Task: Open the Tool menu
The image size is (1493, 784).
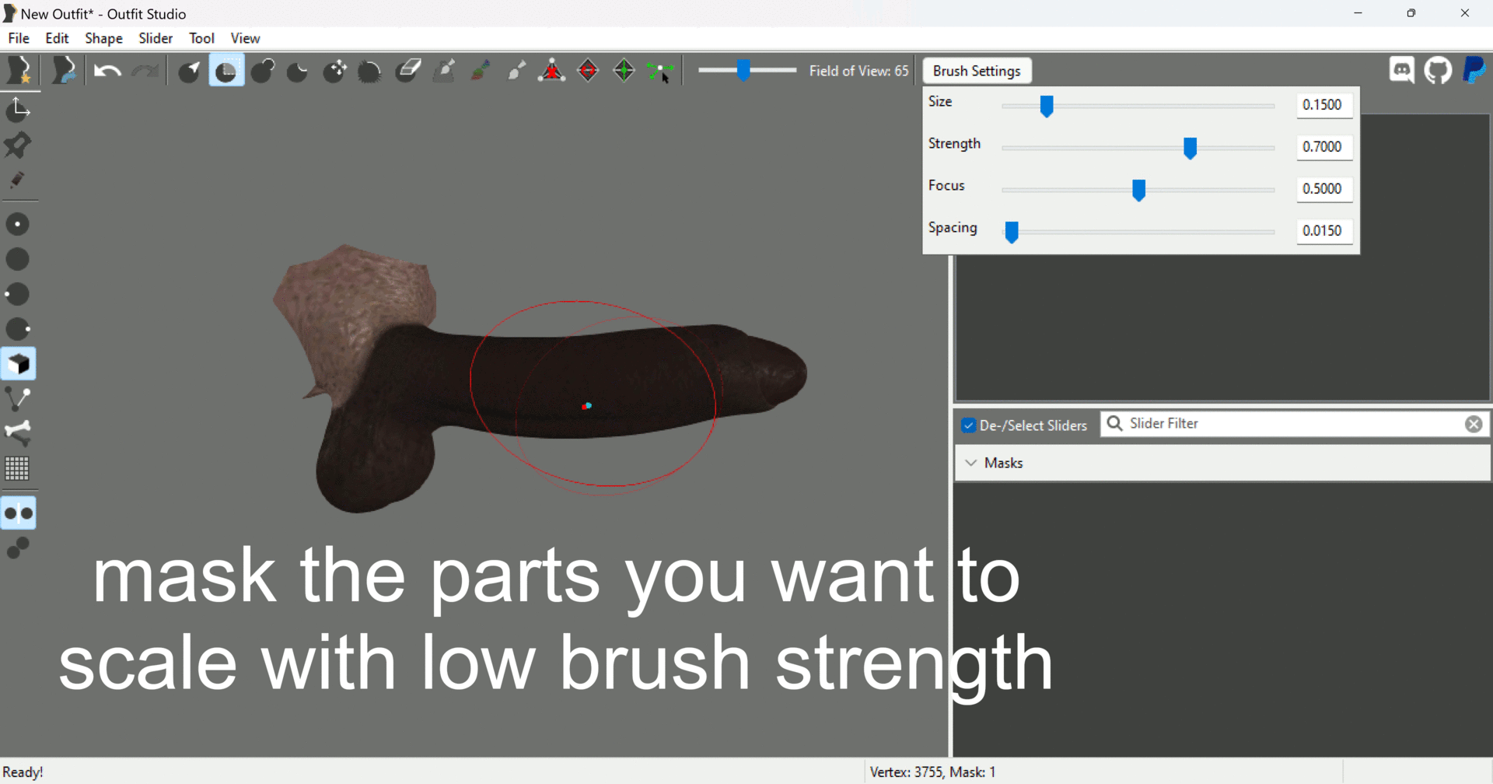Action: [201, 38]
